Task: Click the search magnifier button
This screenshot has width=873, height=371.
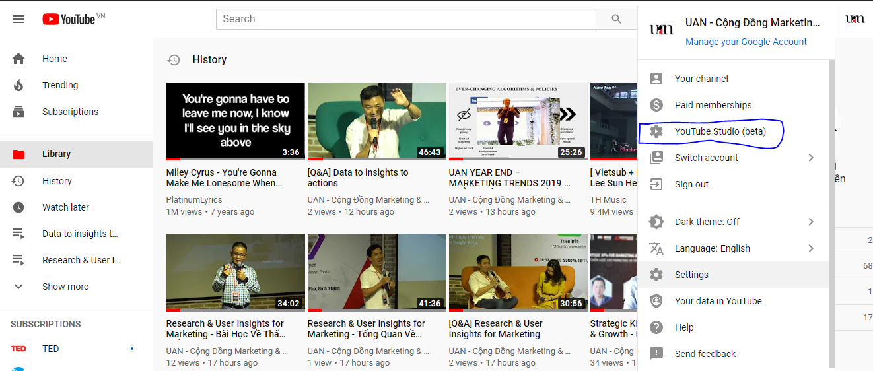Action: coord(616,19)
